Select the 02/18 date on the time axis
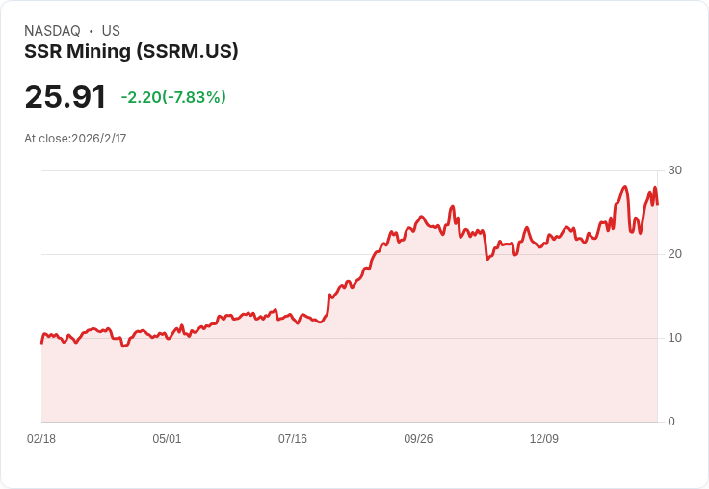This screenshot has width=709, height=489. point(41,439)
